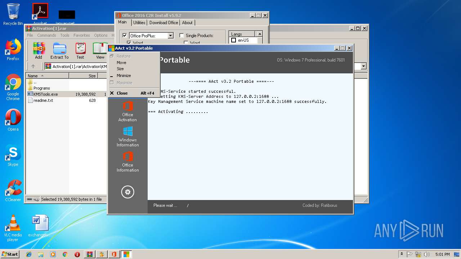Sort WinRAR list by Name column

pos(48,76)
